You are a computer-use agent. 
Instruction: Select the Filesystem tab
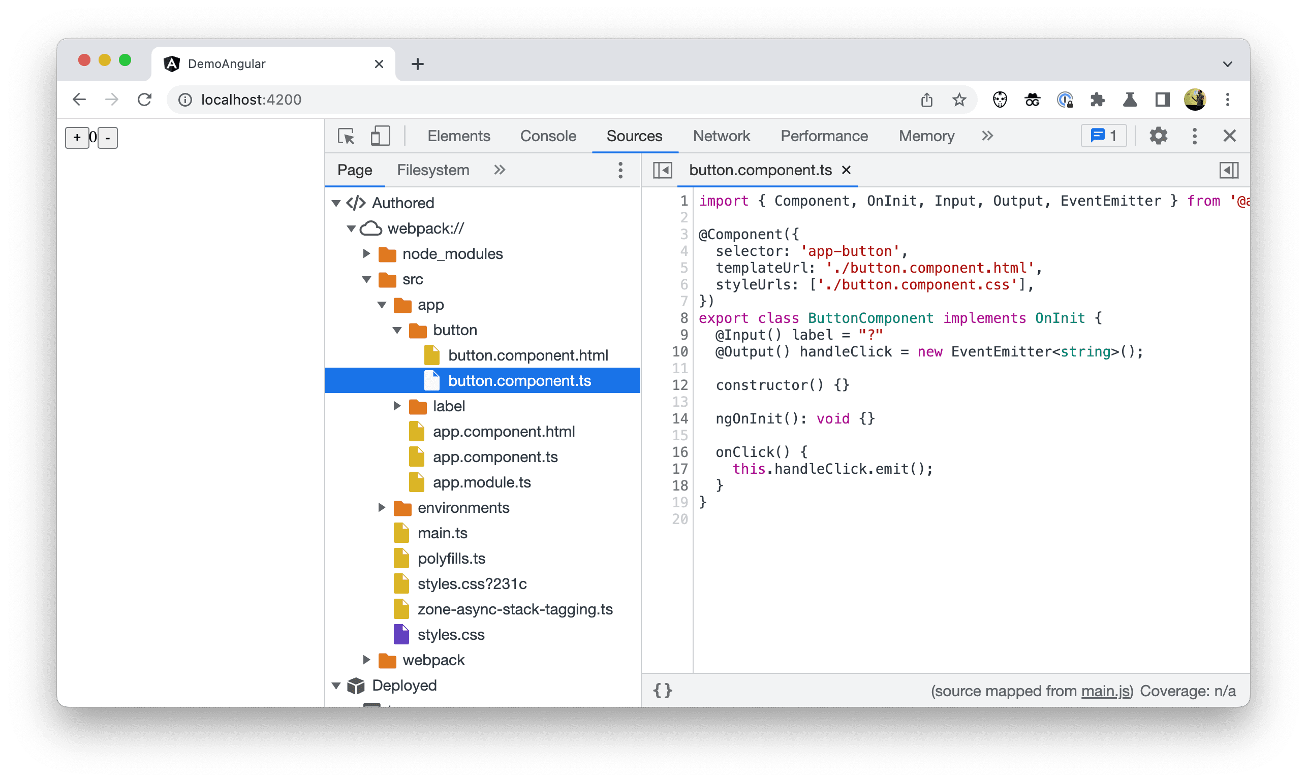tap(432, 170)
